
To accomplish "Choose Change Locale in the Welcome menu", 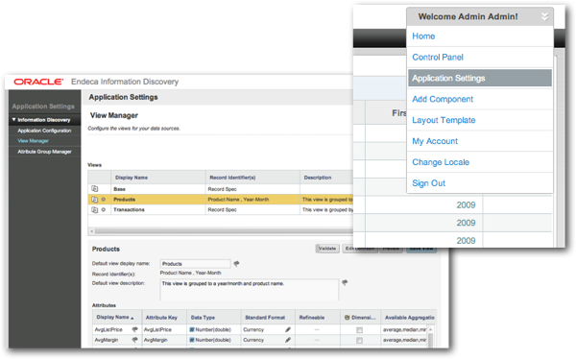I will pyautogui.click(x=441, y=162).
